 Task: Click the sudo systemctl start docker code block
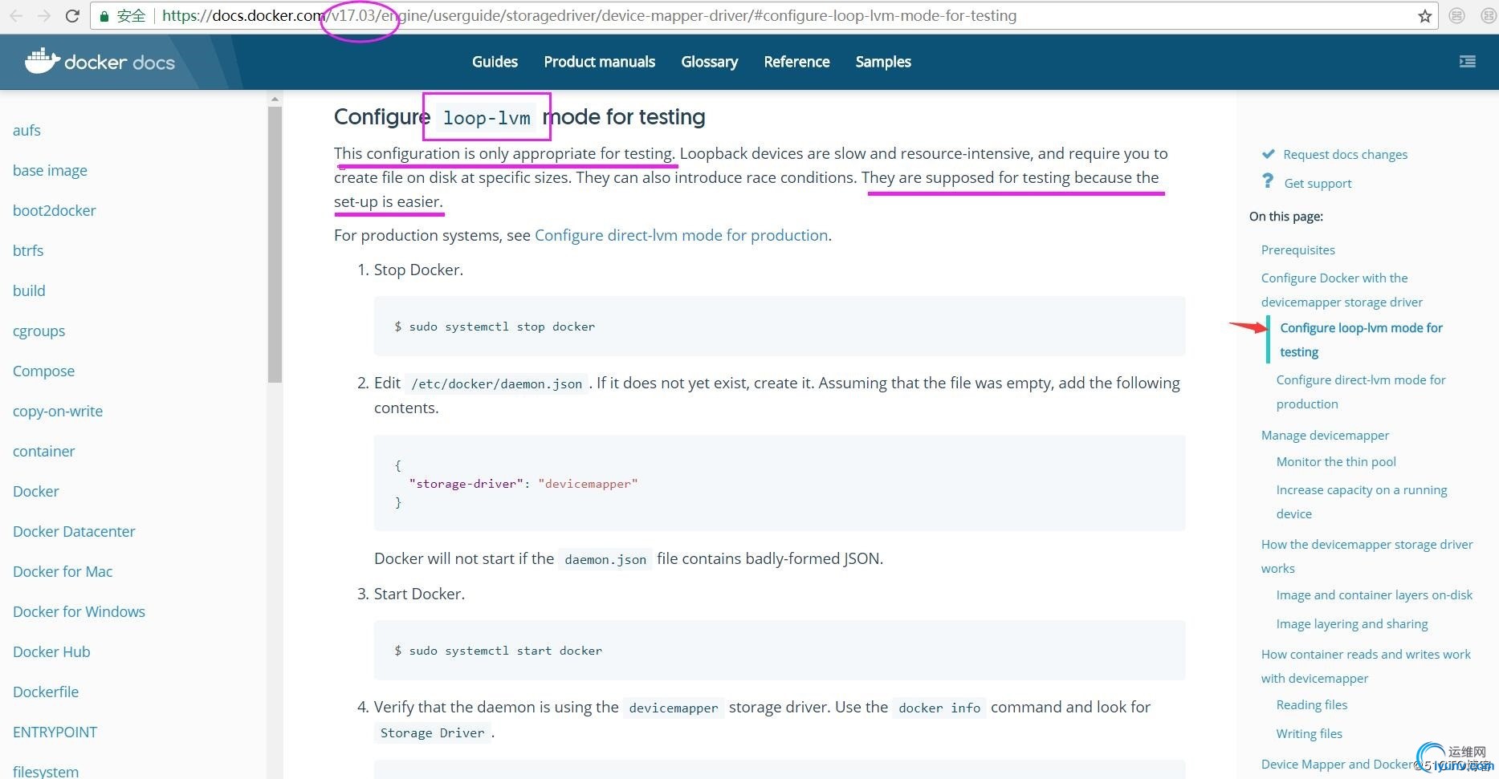click(x=779, y=650)
